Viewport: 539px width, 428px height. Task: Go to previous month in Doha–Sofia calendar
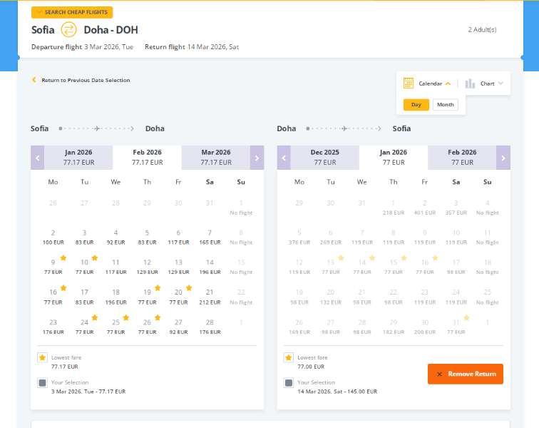coord(284,158)
